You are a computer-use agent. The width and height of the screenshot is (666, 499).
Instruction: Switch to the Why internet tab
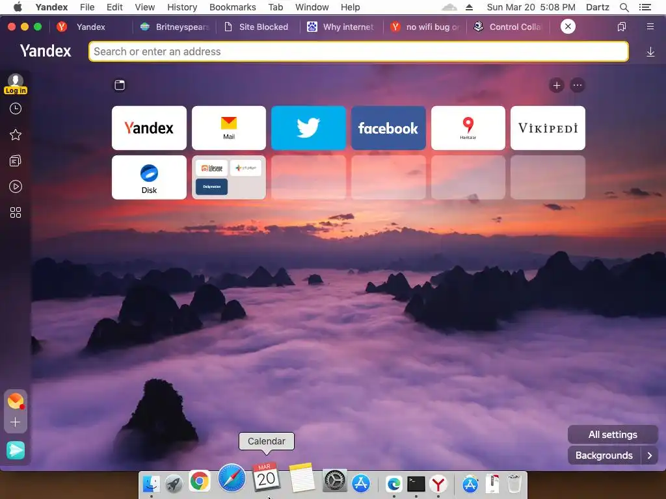341,27
